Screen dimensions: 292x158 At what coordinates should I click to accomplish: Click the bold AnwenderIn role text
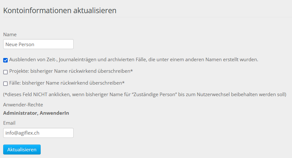(54, 113)
